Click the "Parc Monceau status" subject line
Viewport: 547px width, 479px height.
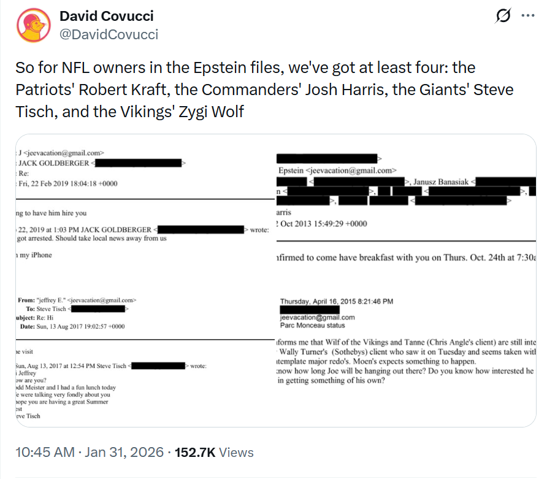(x=312, y=326)
